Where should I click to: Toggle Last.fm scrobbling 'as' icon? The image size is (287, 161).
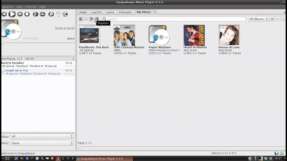click(43, 14)
